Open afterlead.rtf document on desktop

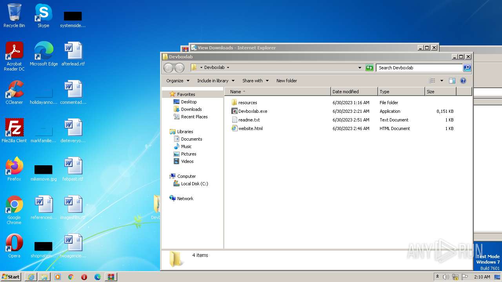[x=73, y=54]
